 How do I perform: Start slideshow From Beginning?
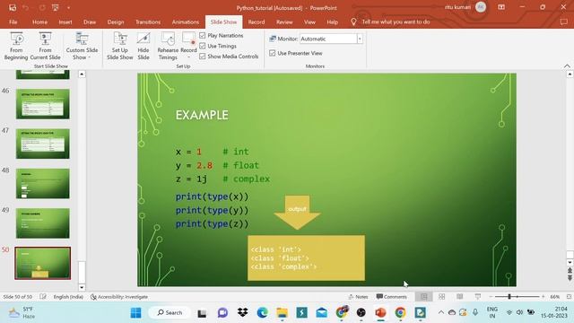coord(16,46)
